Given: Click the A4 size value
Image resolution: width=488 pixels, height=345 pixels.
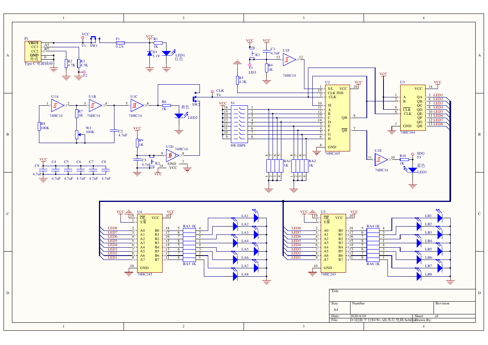Looking at the screenshot, I should (x=335, y=310).
